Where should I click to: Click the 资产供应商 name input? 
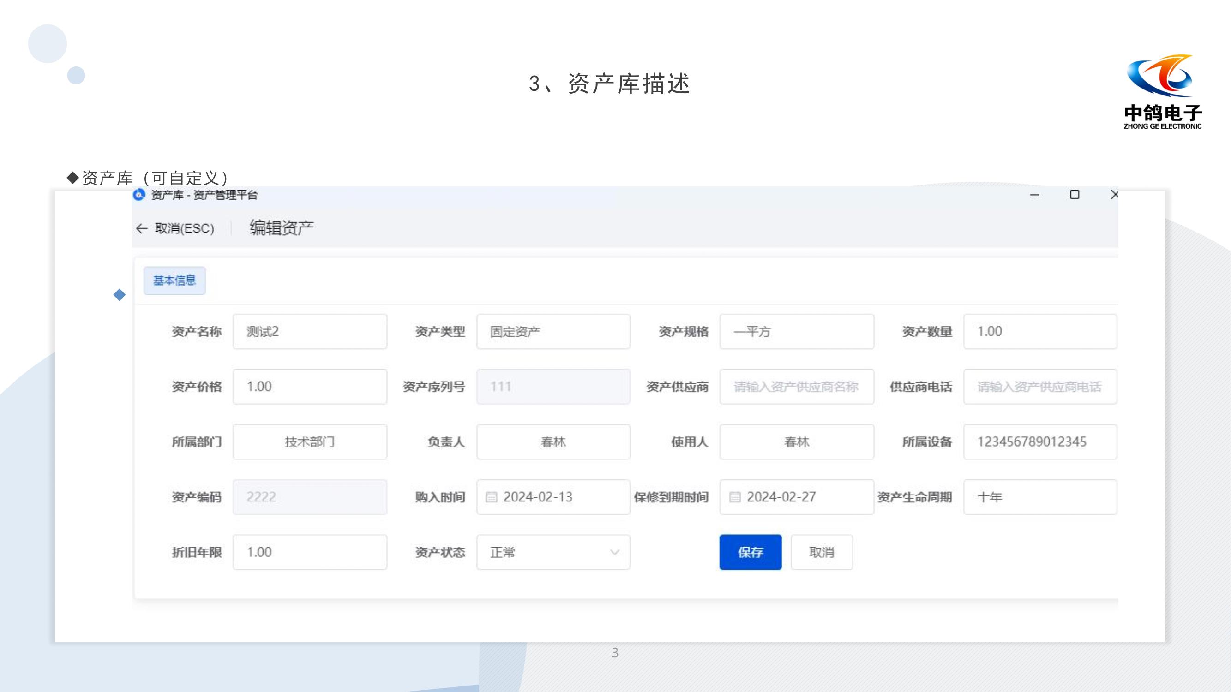point(797,387)
